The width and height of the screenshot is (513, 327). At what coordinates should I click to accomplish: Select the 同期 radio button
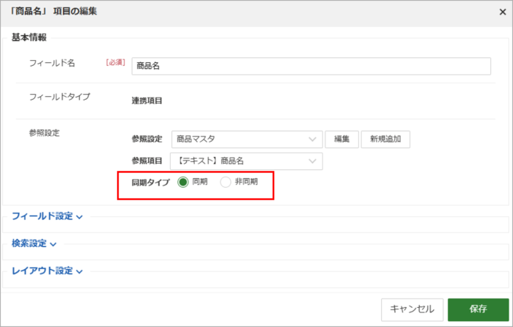[183, 182]
